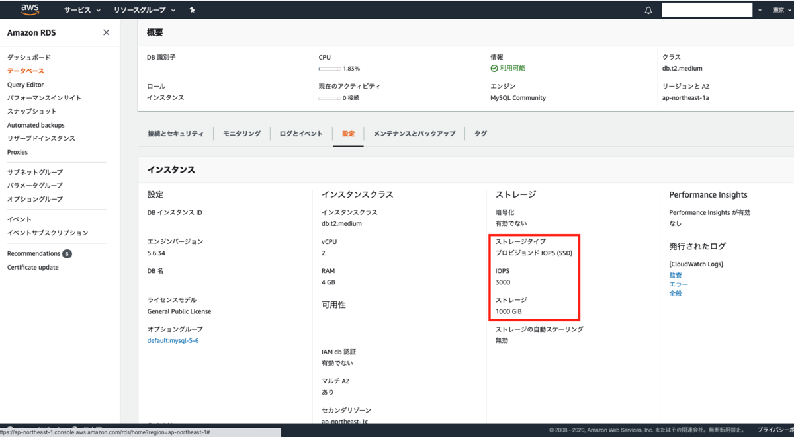Viewport: 794px width, 437px height.
Task: Click the IOPS value 3000
Action: [x=503, y=282]
